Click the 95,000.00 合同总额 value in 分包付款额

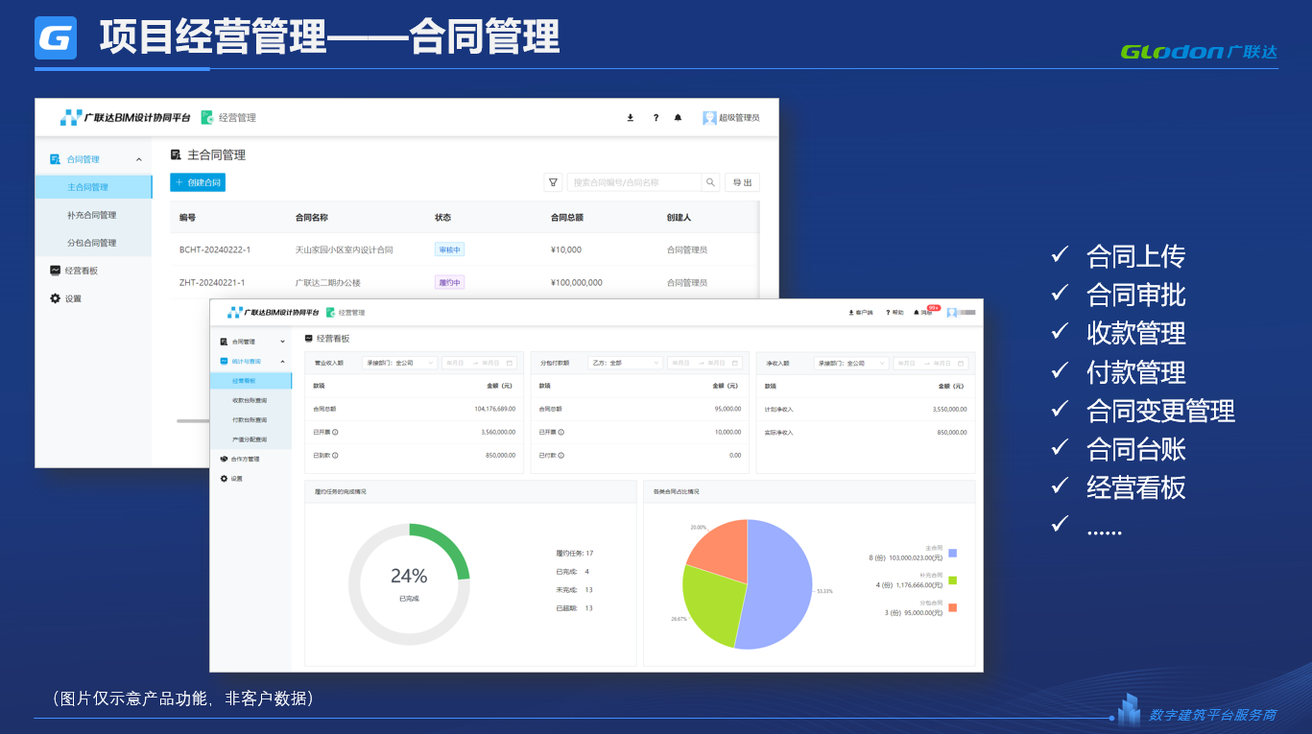tap(728, 409)
